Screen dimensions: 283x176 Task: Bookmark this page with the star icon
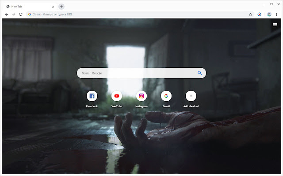250,15
